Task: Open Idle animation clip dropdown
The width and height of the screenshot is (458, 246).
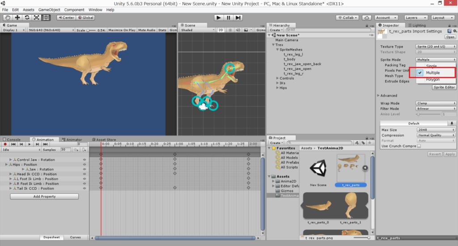Action: [21, 150]
